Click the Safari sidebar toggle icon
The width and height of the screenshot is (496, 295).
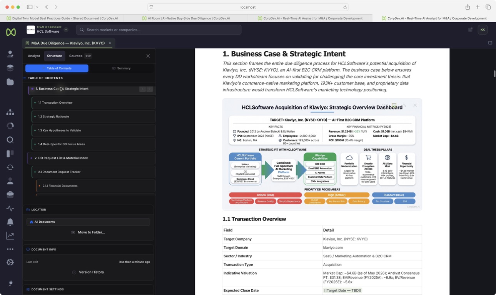30,7
